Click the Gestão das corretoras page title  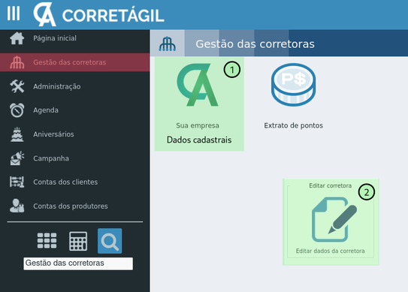pos(255,44)
